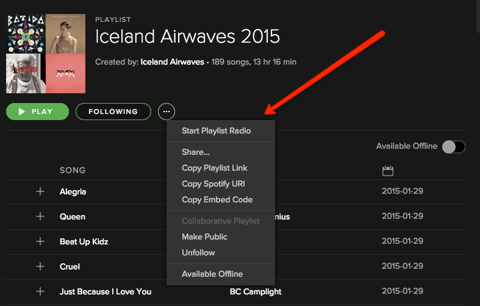Viewport: 480px width, 306px height.
Task: Toggle the Available Offline switch
Action: (x=454, y=147)
